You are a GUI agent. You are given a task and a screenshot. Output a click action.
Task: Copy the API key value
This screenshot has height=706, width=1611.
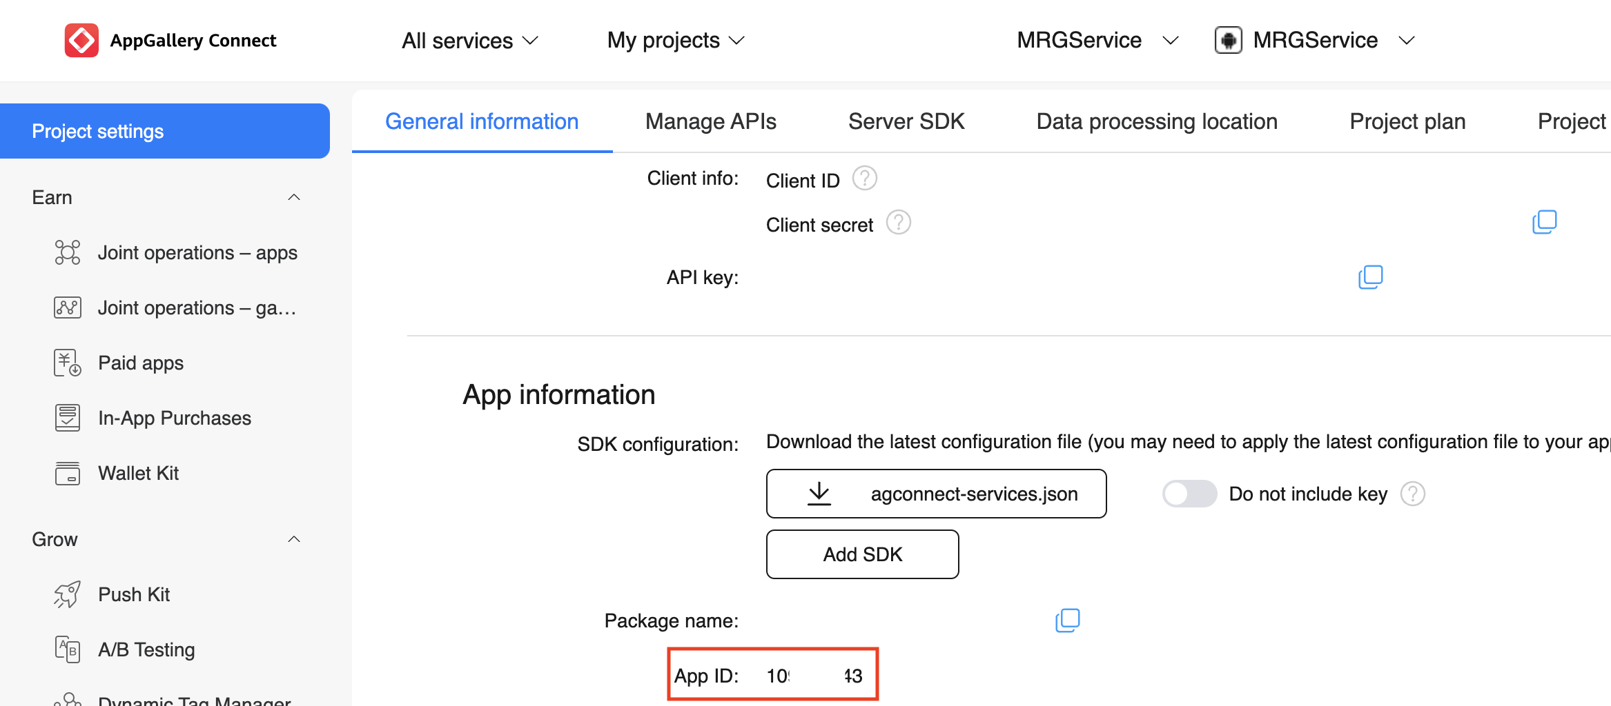coord(1370,277)
